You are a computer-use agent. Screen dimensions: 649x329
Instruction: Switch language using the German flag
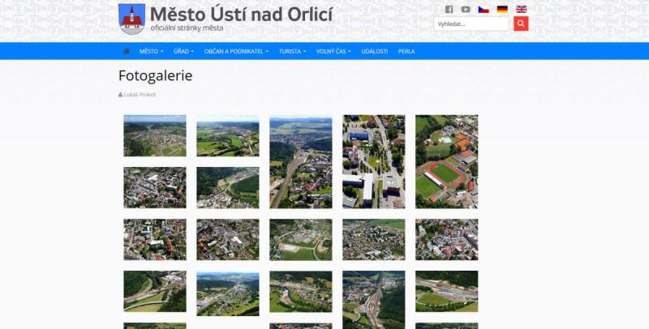click(x=502, y=10)
